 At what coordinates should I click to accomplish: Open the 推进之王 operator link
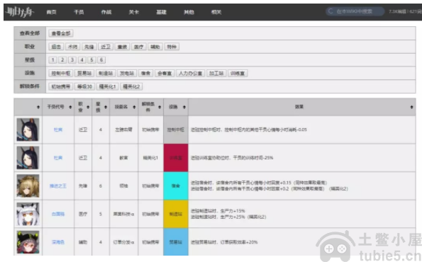tap(58, 186)
